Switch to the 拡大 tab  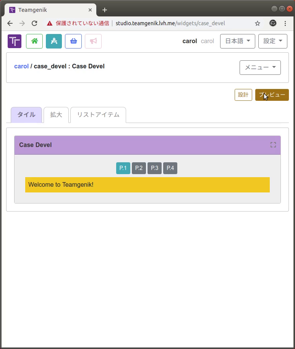pos(56,115)
